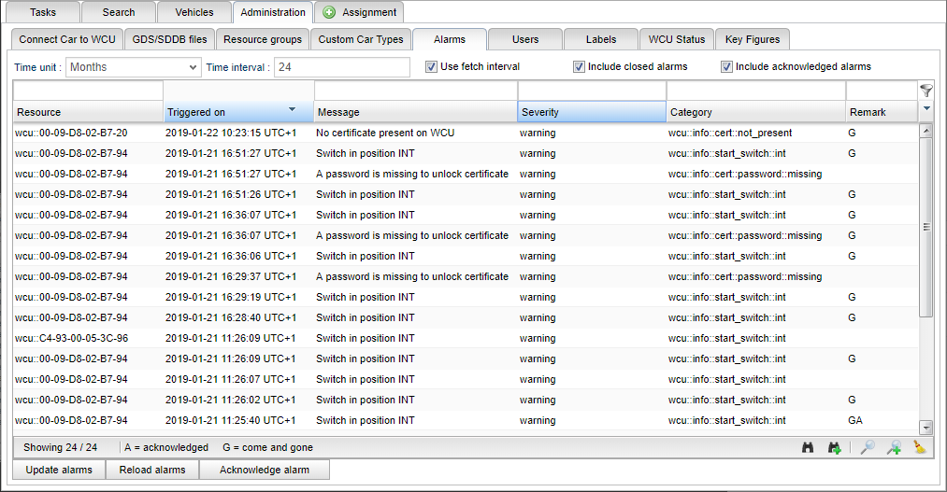
Task: Click the binoculars search icon
Action: coord(808,448)
